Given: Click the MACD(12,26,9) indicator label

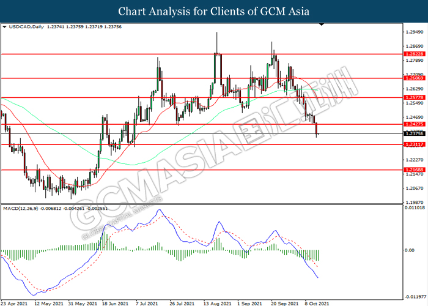Looking at the screenshot, I should [x=20, y=209].
